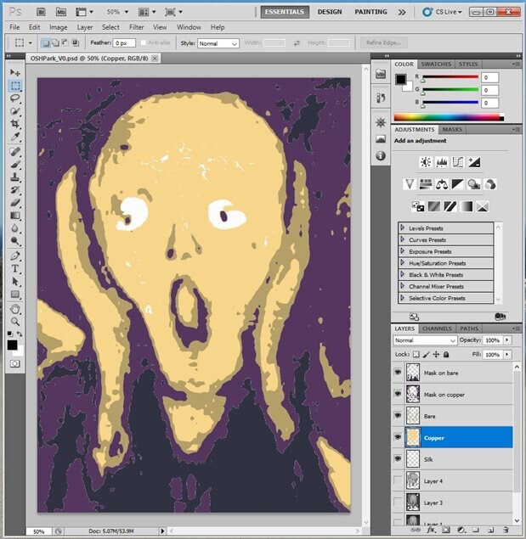This screenshot has width=526, height=539.
Task: Add a Color Balance adjustment
Action: [x=441, y=184]
